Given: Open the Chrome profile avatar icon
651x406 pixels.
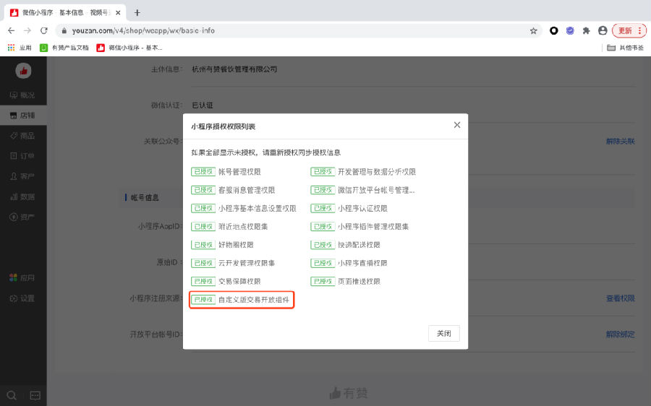Looking at the screenshot, I should click(x=603, y=30).
